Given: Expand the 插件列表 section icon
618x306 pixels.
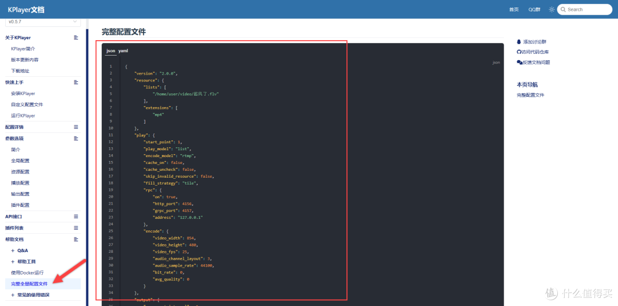Looking at the screenshot, I should tap(76, 228).
